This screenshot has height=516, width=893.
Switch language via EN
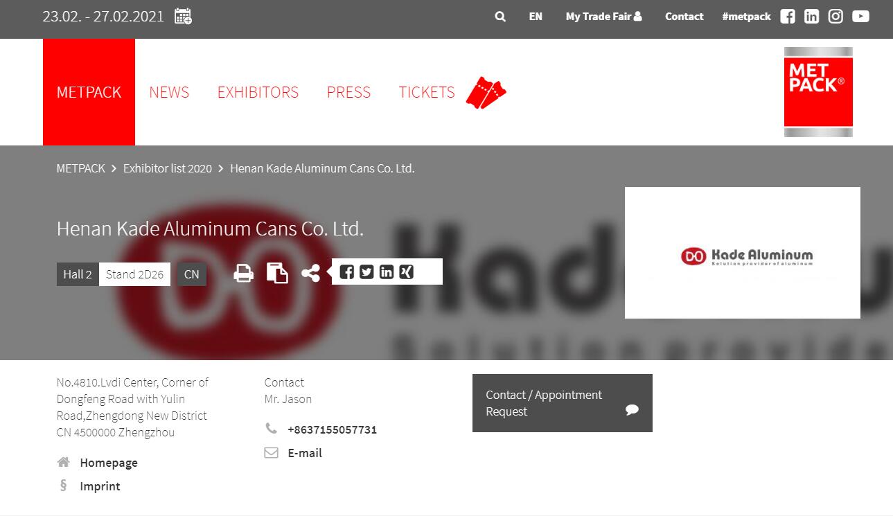(x=536, y=17)
